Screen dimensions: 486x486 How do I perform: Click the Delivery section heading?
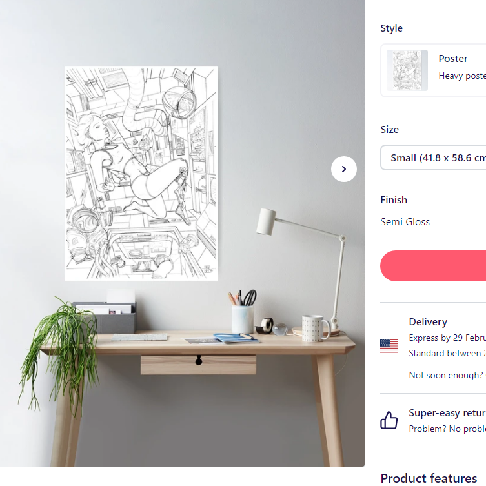pos(428,321)
